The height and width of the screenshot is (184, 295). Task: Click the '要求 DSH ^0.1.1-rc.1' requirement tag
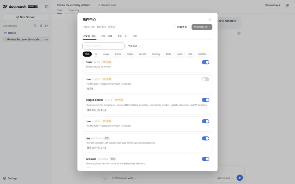click(x=97, y=110)
